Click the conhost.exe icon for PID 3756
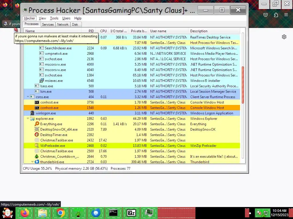This screenshot has width=293, height=219. pyautogui.click(x=37, y=102)
